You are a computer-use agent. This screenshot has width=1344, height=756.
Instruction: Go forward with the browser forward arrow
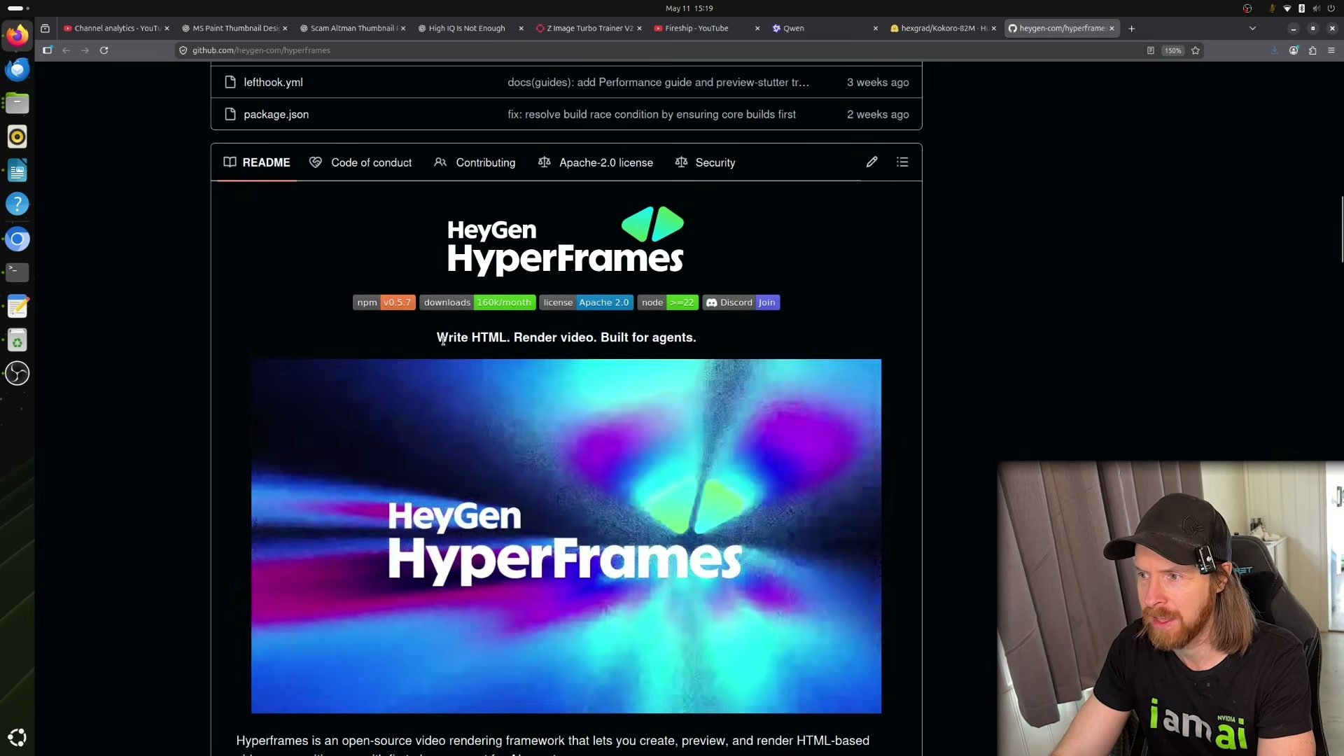(85, 50)
